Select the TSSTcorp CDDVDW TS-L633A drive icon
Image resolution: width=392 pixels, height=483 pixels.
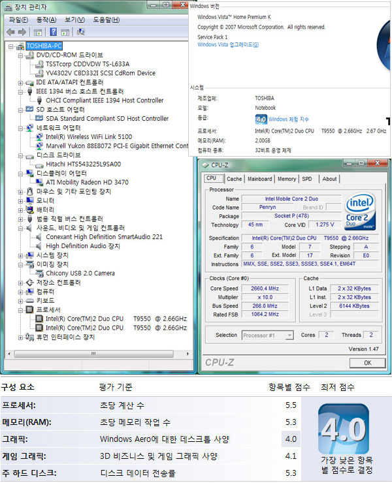pos(39,64)
